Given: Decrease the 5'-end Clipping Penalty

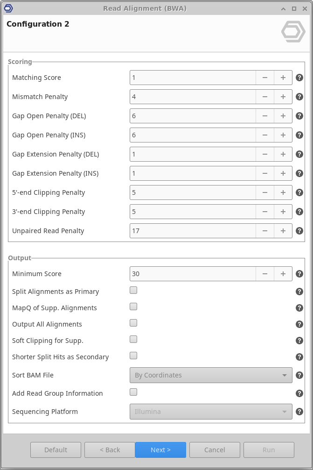Looking at the screenshot, I should [x=265, y=192].
